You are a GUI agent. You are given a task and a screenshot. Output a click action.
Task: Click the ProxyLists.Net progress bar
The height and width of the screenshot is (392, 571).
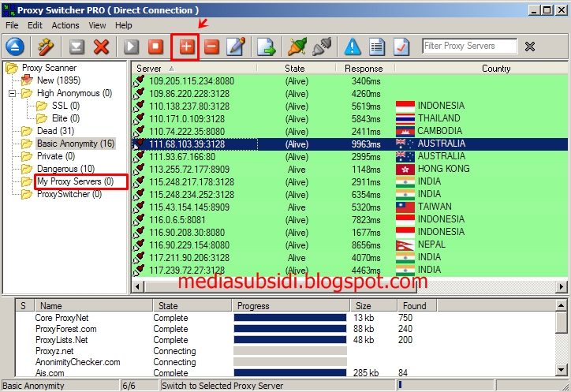[x=290, y=340]
